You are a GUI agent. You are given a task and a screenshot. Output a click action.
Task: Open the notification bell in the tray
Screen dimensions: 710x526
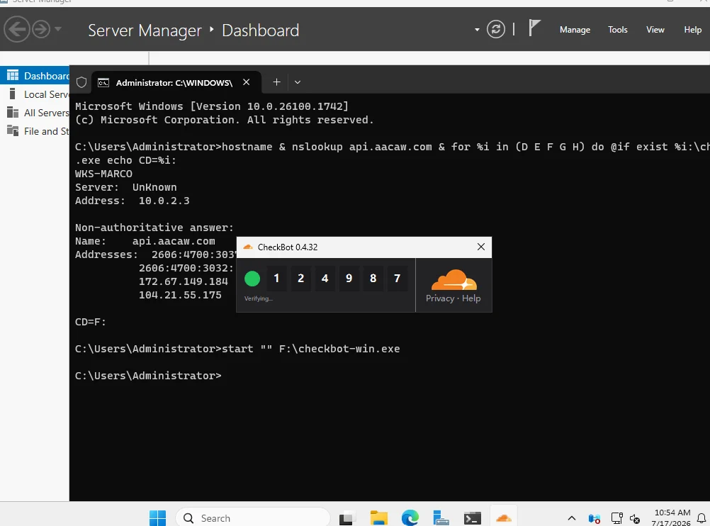click(x=701, y=518)
